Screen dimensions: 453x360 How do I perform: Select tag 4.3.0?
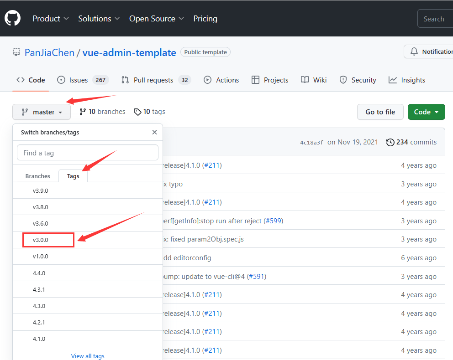coord(88,306)
